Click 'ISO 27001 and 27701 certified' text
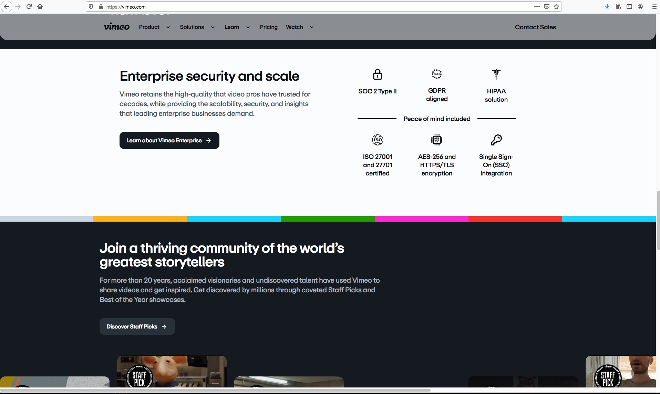The image size is (660, 394). coord(378,165)
